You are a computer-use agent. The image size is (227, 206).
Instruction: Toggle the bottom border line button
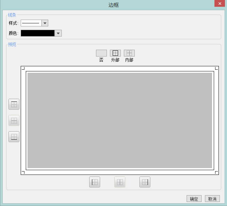14,137
